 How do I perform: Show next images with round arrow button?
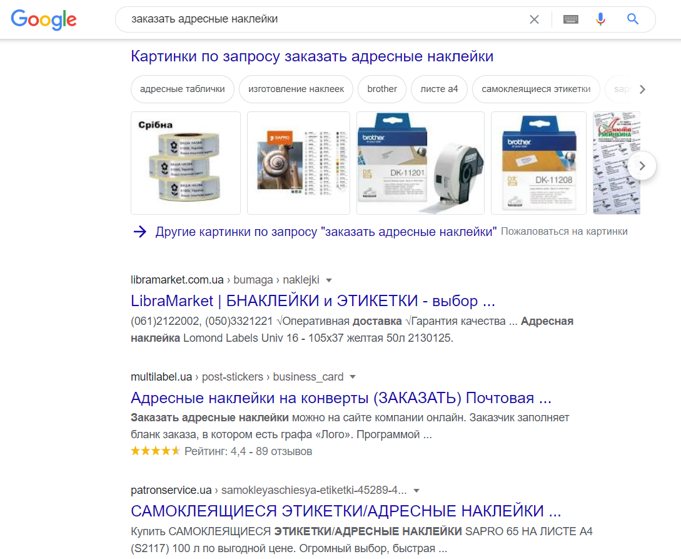click(642, 166)
